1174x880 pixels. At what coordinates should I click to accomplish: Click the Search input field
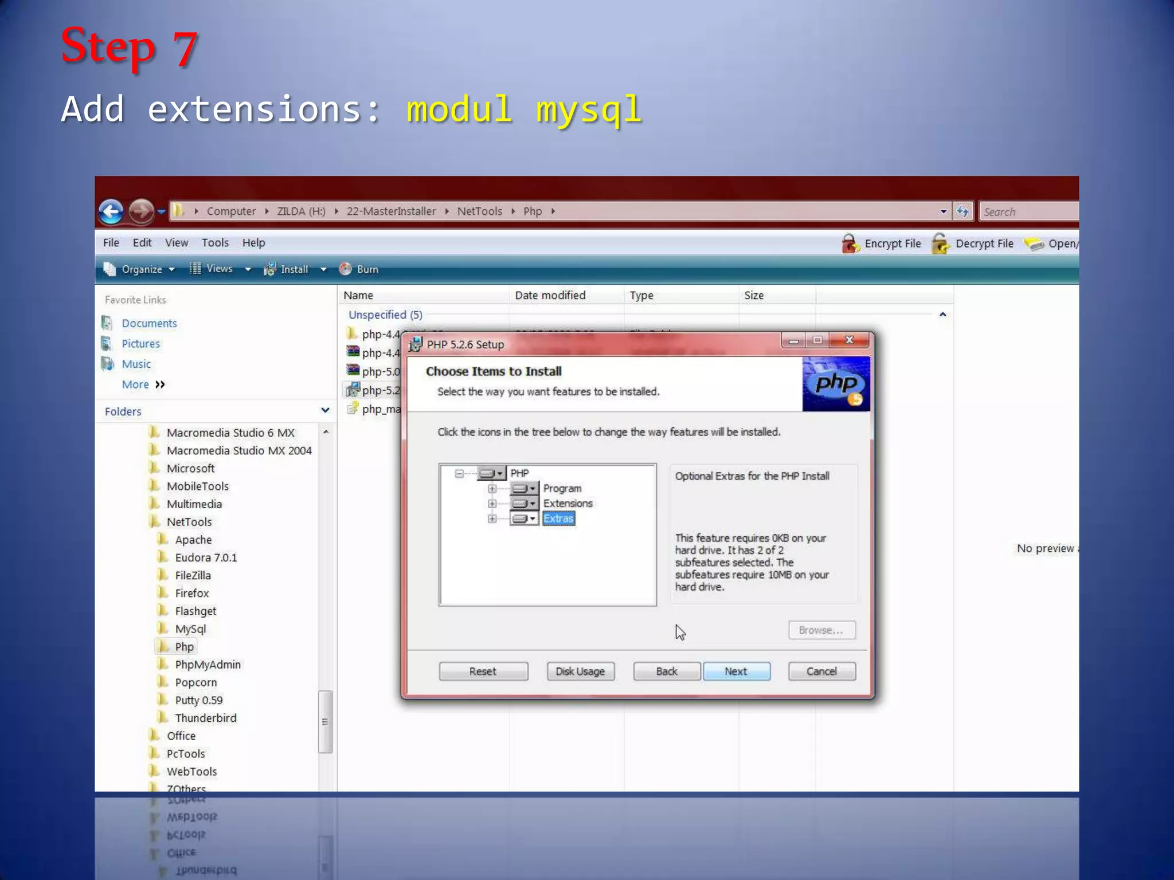pos(1029,211)
